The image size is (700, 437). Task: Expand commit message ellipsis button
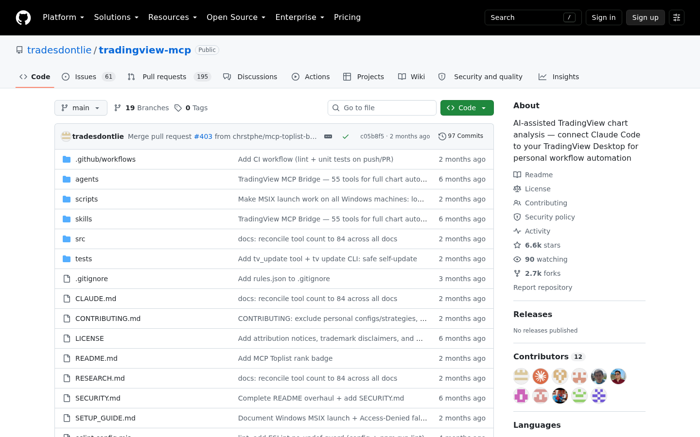coord(328,136)
